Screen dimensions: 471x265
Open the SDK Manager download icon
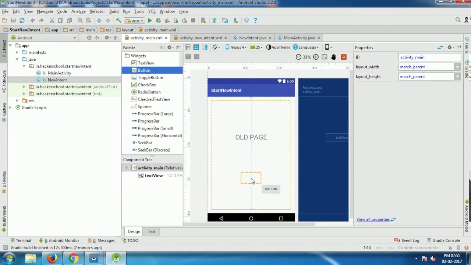pyautogui.click(x=236, y=21)
